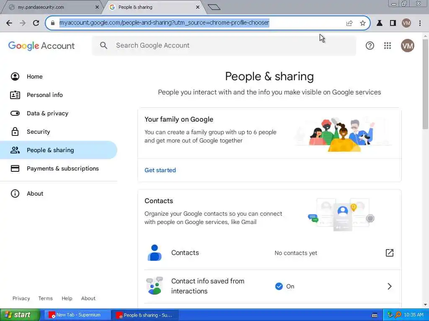
Task: Click the Personal info card icon
Action: pyautogui.click(x=15, y=95)
